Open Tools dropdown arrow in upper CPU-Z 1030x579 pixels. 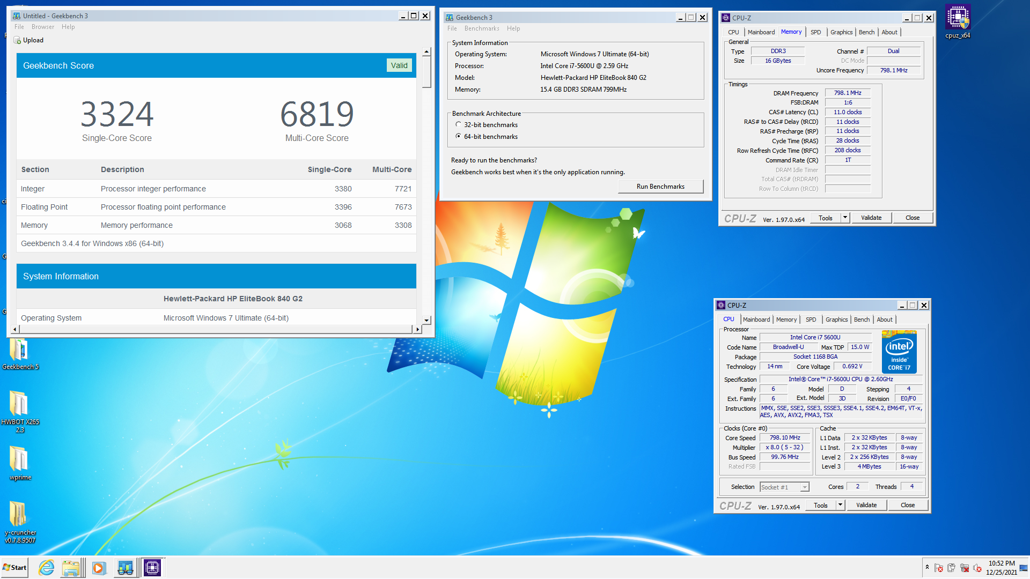(845, 218)
